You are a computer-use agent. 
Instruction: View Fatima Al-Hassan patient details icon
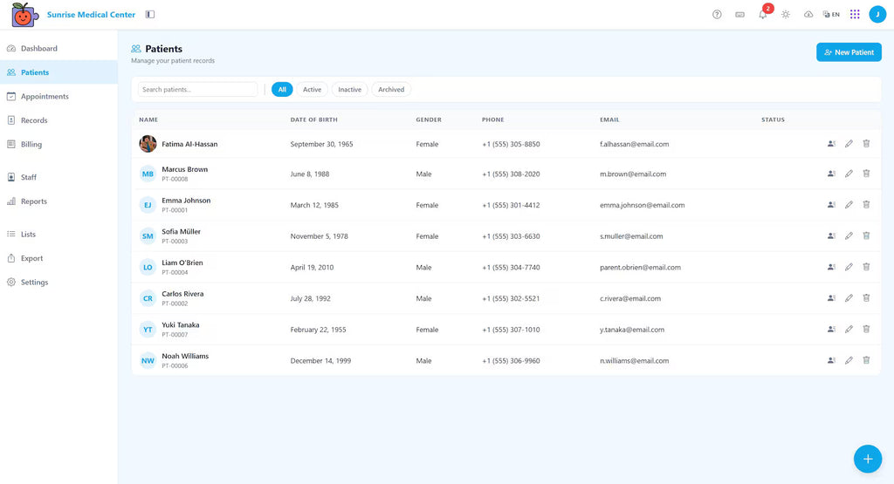pos(831,144)
